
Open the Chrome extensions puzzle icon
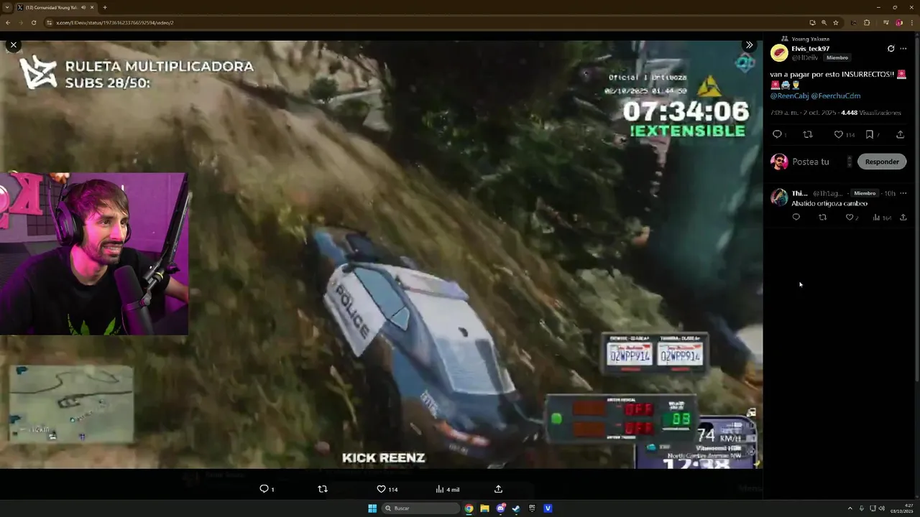tap(867, 22)
